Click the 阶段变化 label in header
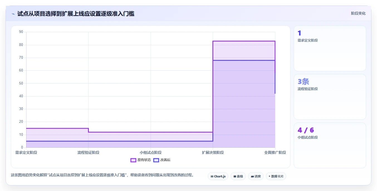The image size is (377, 191). (358, 13)
